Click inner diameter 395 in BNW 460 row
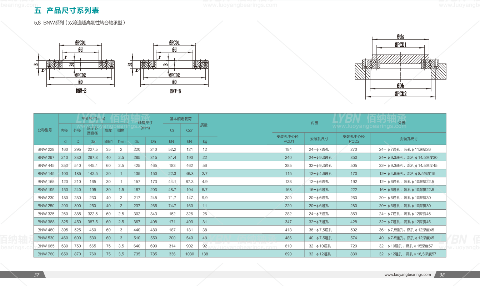480x286 pixels. point(64,230)
